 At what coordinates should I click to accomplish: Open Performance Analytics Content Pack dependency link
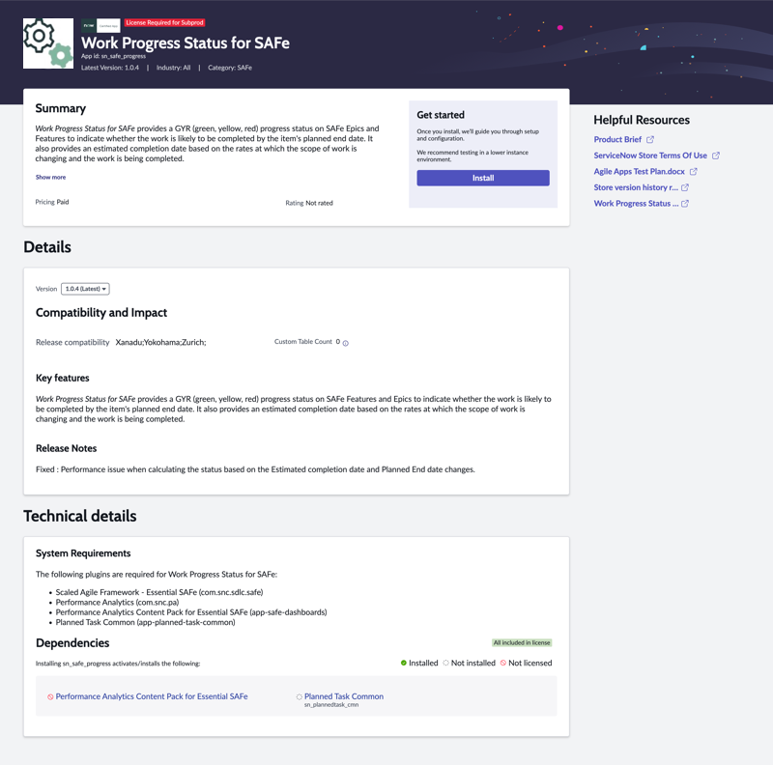(152, 696)
